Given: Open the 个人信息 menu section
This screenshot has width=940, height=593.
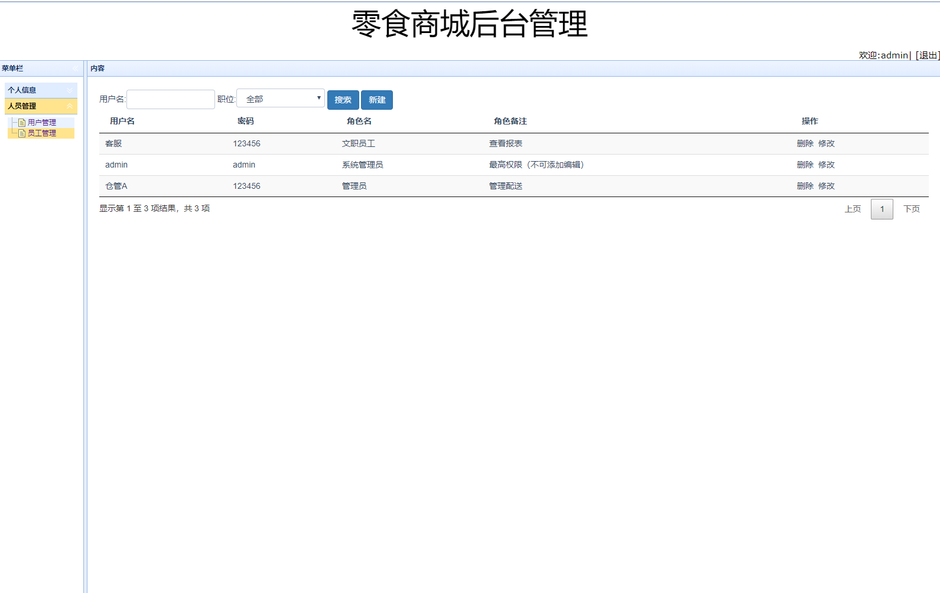Looking at the screenshot, I should coord(41,90).
